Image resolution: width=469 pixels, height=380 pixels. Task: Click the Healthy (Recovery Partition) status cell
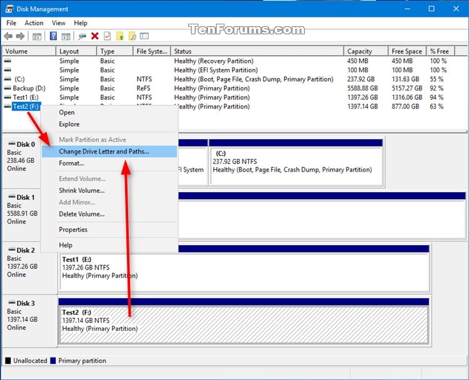[214, 61]
